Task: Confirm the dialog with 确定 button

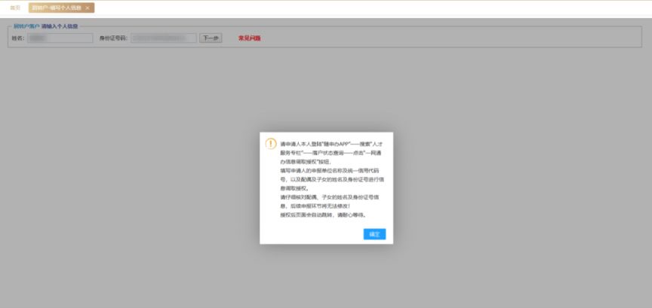Action: [x=374, y=234]
